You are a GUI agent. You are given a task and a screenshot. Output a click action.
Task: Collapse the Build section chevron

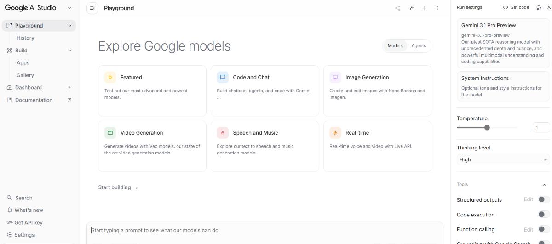pyautogui.click(x=70, y=51)
